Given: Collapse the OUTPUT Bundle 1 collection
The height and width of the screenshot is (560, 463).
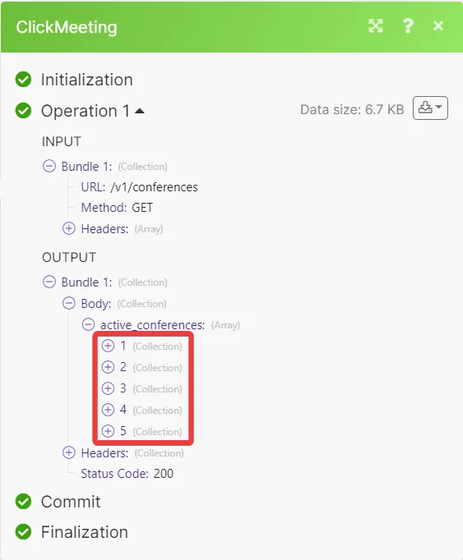Looking at the screenshot, I should point(49,282).
